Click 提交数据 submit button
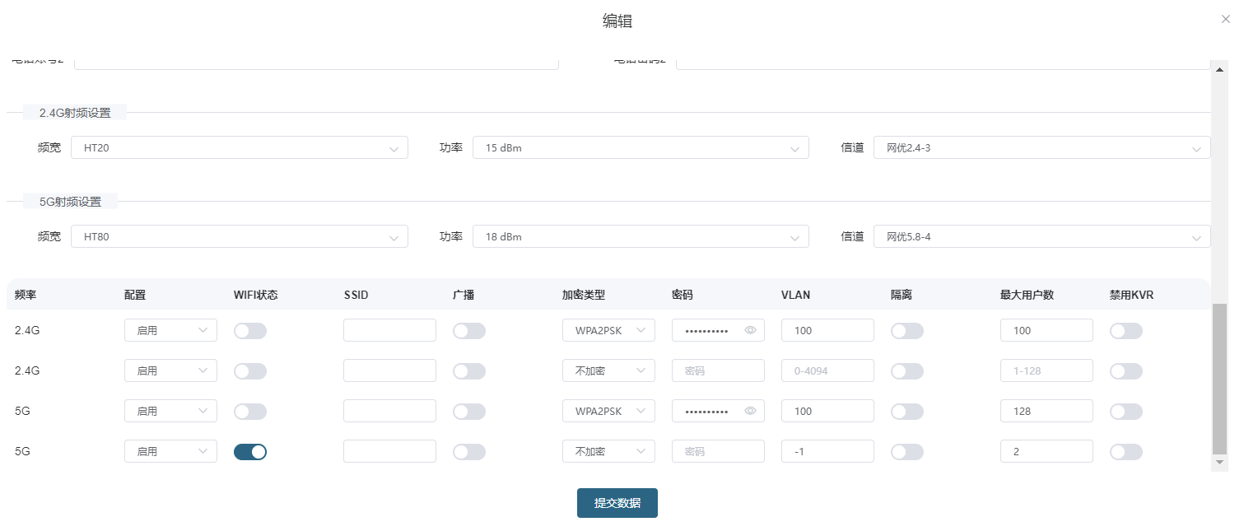Screen dimensions: 1244x531 tap(617, 503)
